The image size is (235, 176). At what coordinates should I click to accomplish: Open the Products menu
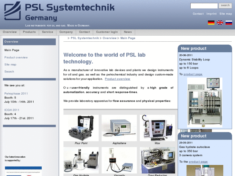(29, 32)
